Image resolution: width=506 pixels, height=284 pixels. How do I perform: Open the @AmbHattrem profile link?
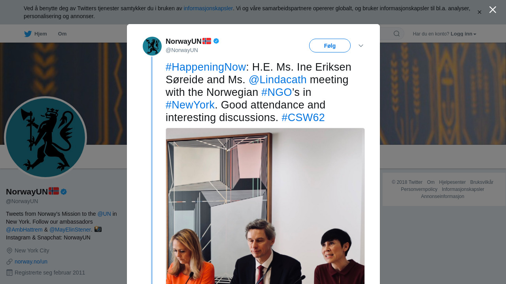pyautogui.click(x=24, y=230)
